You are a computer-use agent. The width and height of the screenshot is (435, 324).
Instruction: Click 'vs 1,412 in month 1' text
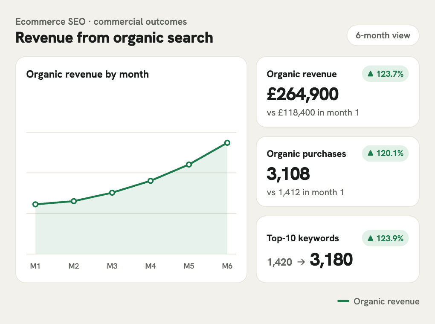point(305,192)
